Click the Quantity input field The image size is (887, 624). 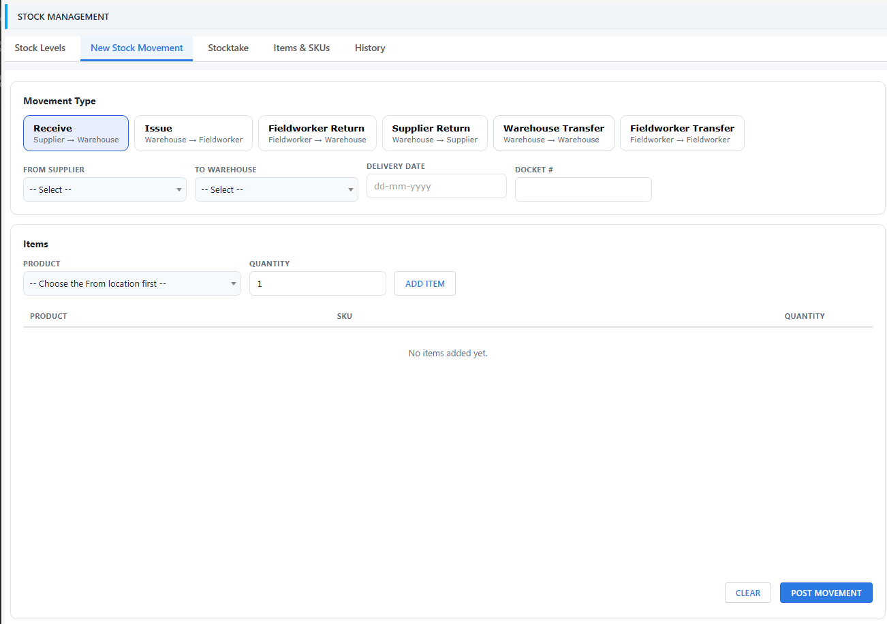coord(317,283)
